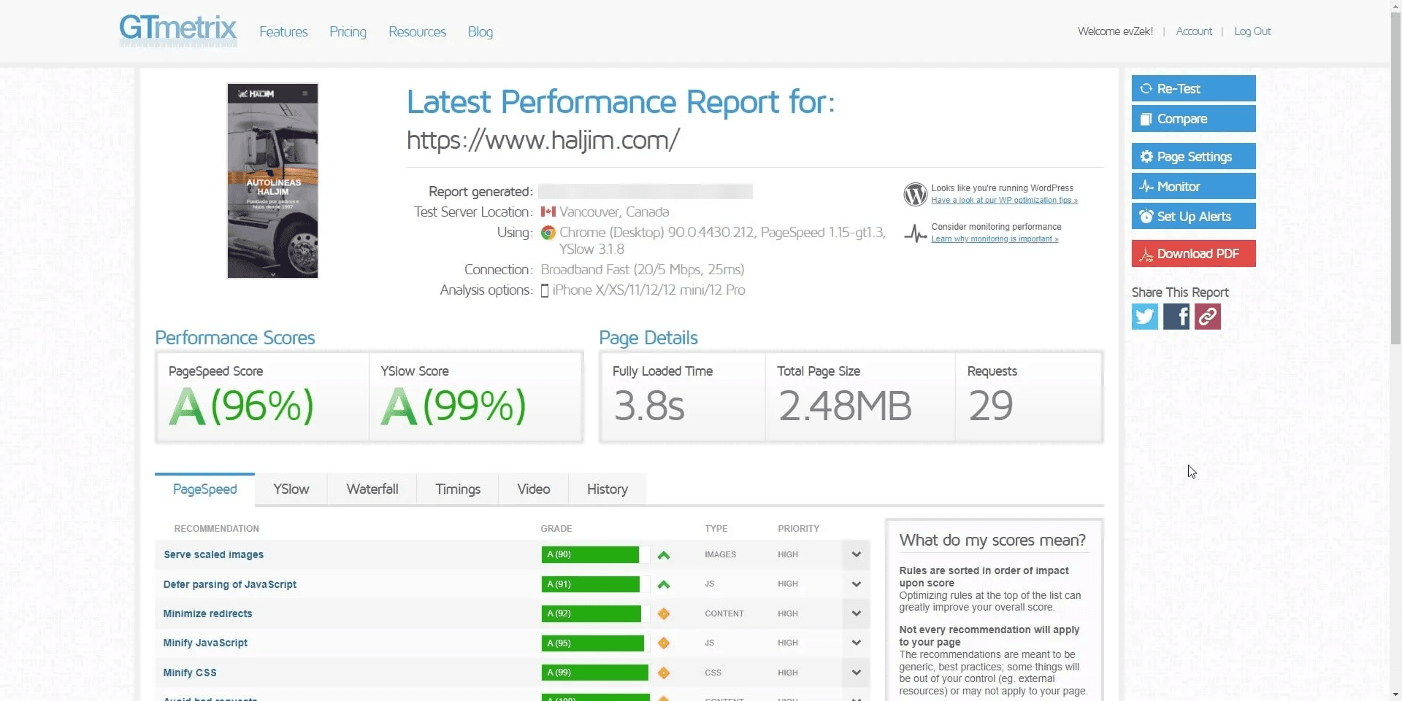Share report via Twitter icon
Viewport: 1402px width, 701px height.
[x=1144, y=317]
